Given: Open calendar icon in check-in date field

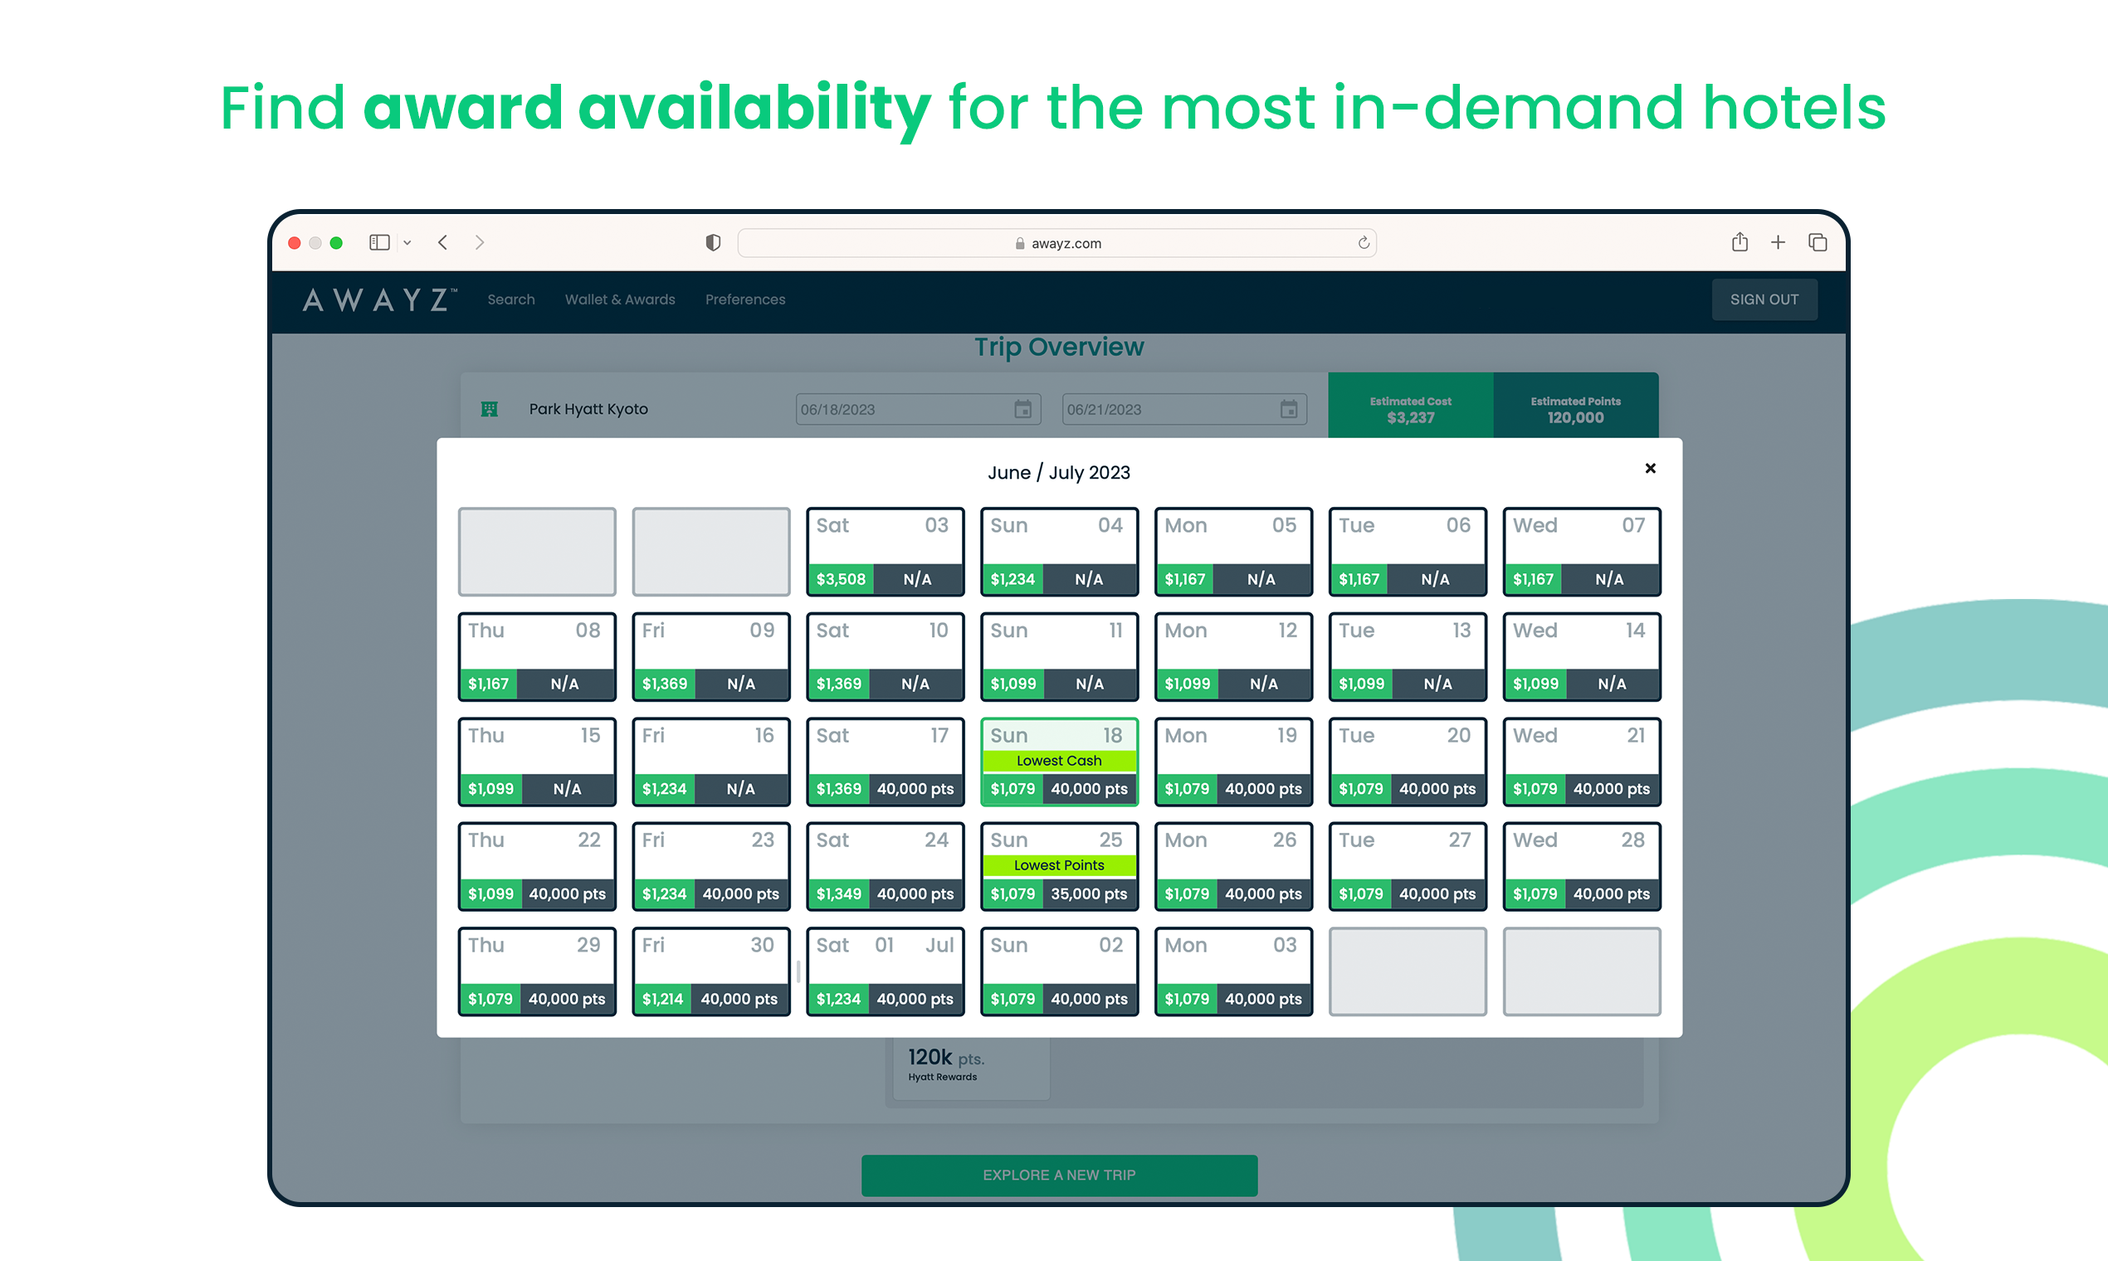Looking at the screenshot, I should (x=1022, y=410).
